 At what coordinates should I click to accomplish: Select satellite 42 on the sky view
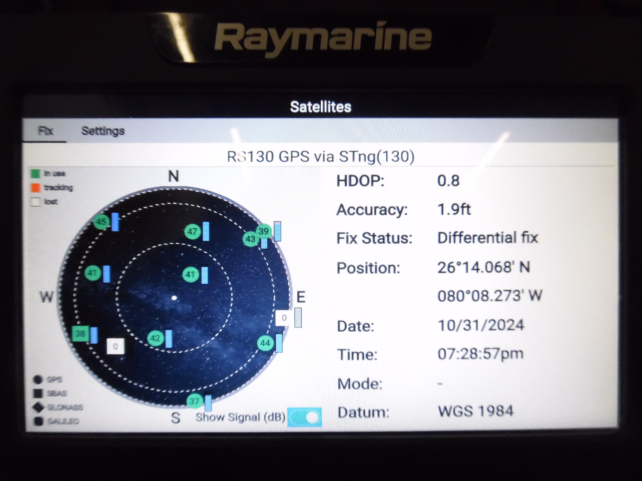coord(155,338)
